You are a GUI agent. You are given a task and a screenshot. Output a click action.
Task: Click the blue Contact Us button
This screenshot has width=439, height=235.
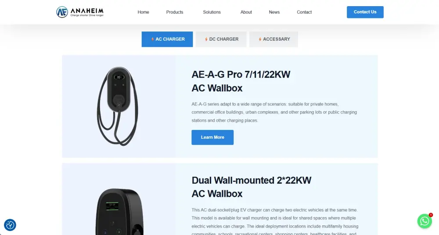[365, 12]
